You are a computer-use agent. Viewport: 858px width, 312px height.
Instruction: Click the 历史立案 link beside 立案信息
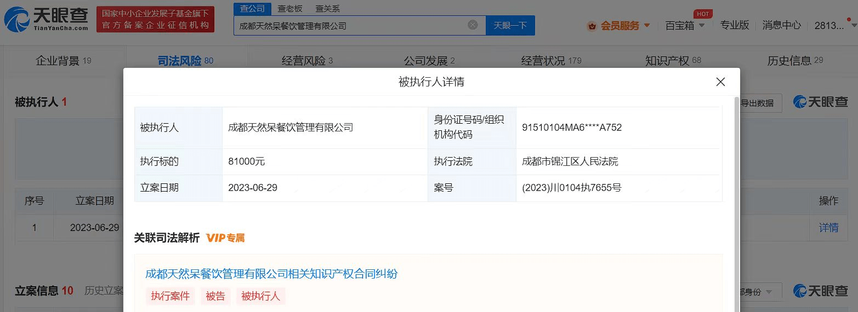tap(104, 291)
